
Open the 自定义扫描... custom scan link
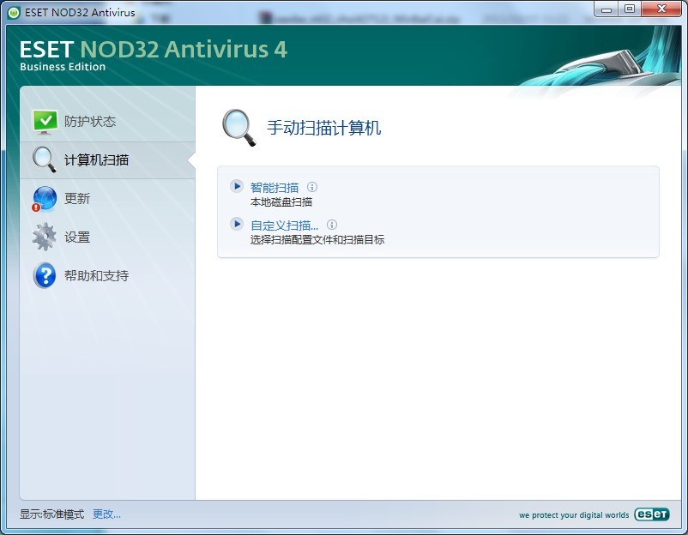tap(284, 225)
